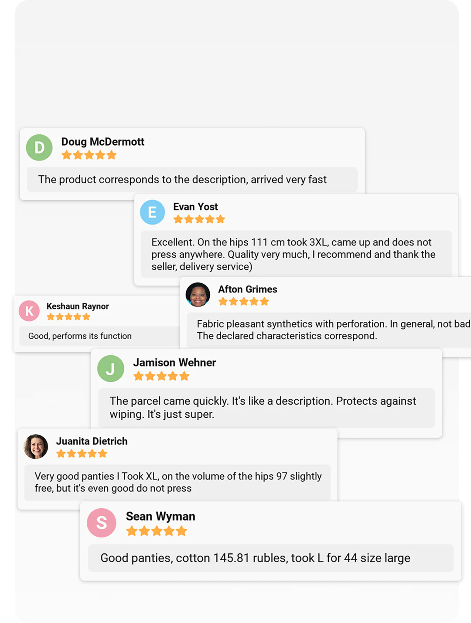Open reviewer name Doug McDermott
471x623 pixels.
102,142
